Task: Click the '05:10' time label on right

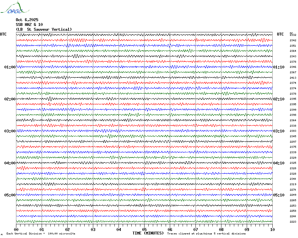Action: click(279, 195)
